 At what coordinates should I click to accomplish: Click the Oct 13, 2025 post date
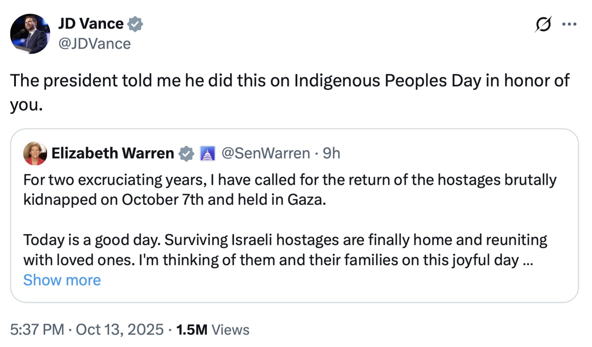pyautogui.click(x=119, y=330)
